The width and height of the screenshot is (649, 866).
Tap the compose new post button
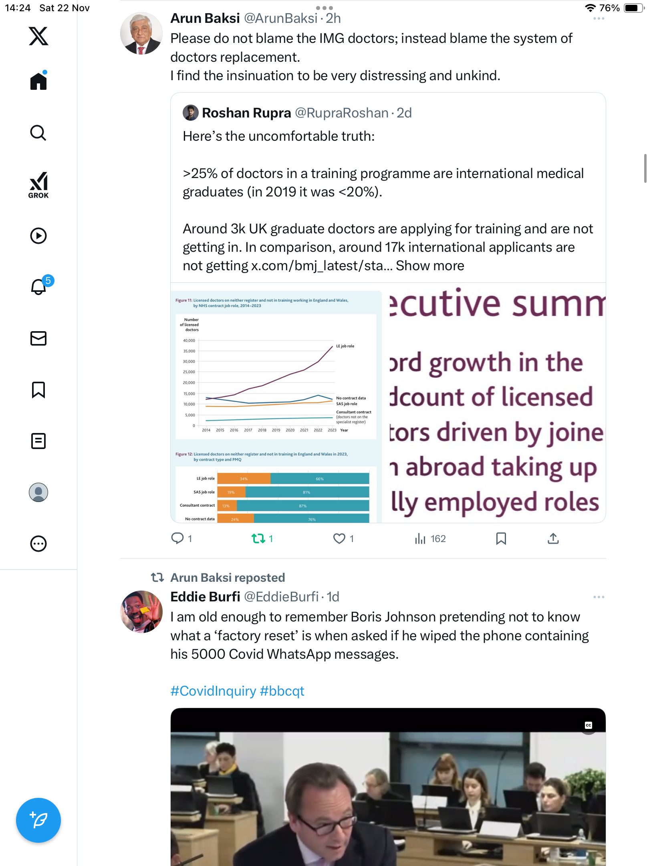tap(38, 820)
